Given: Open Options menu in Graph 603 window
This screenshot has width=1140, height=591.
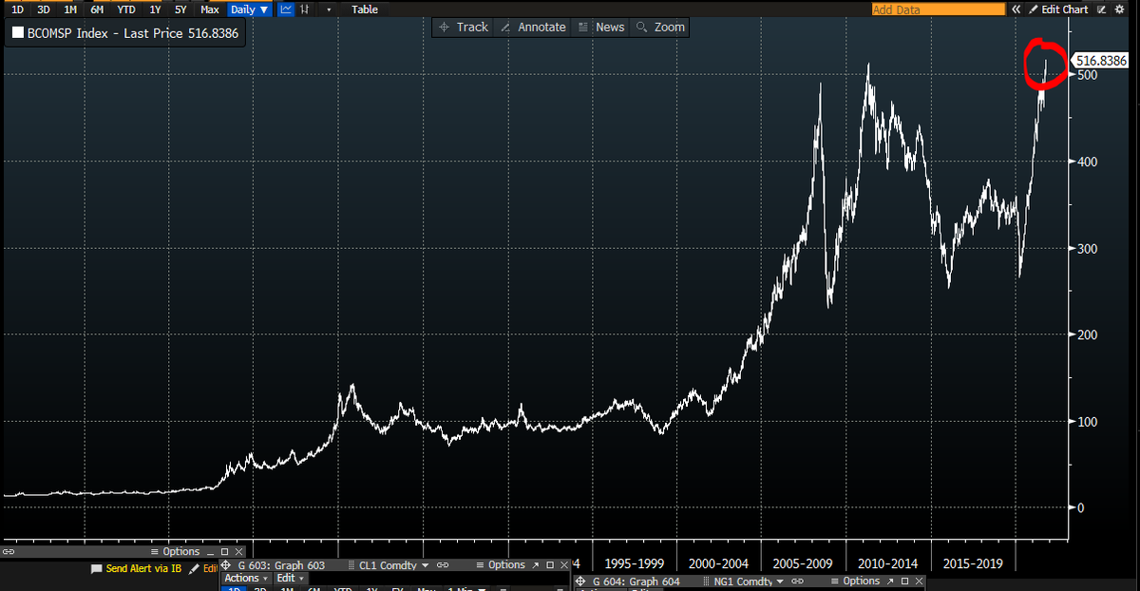Looking at the screenshot, I should [x=500, y=565].
